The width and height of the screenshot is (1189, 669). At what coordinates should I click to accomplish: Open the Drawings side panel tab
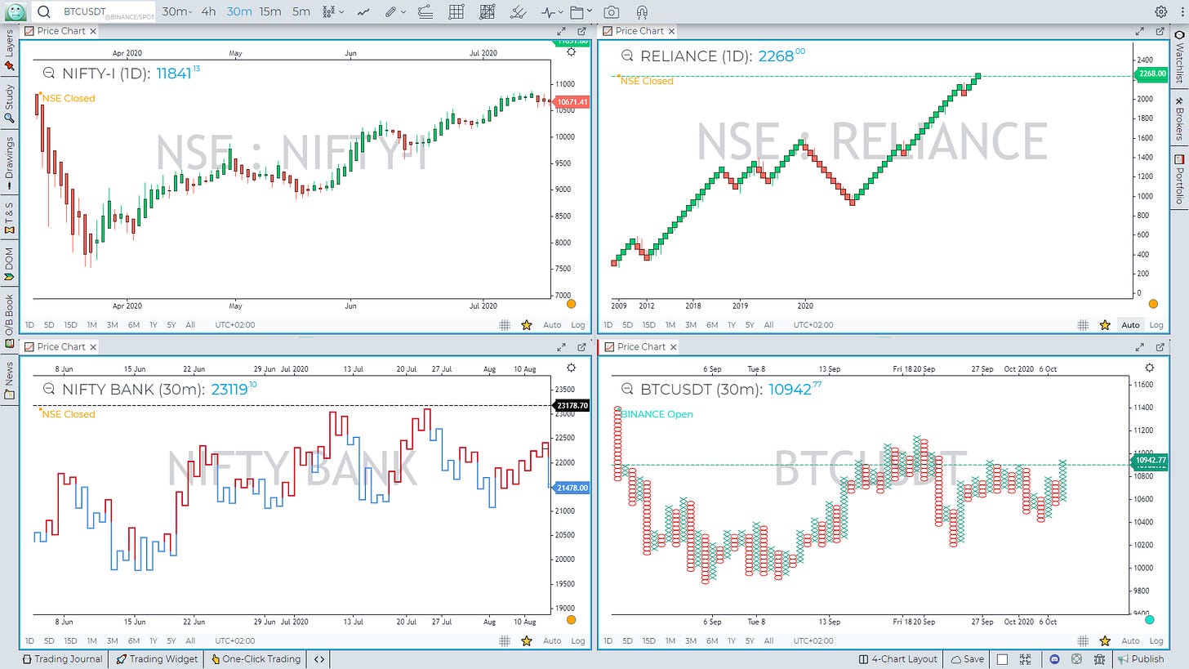click(10, 163)
